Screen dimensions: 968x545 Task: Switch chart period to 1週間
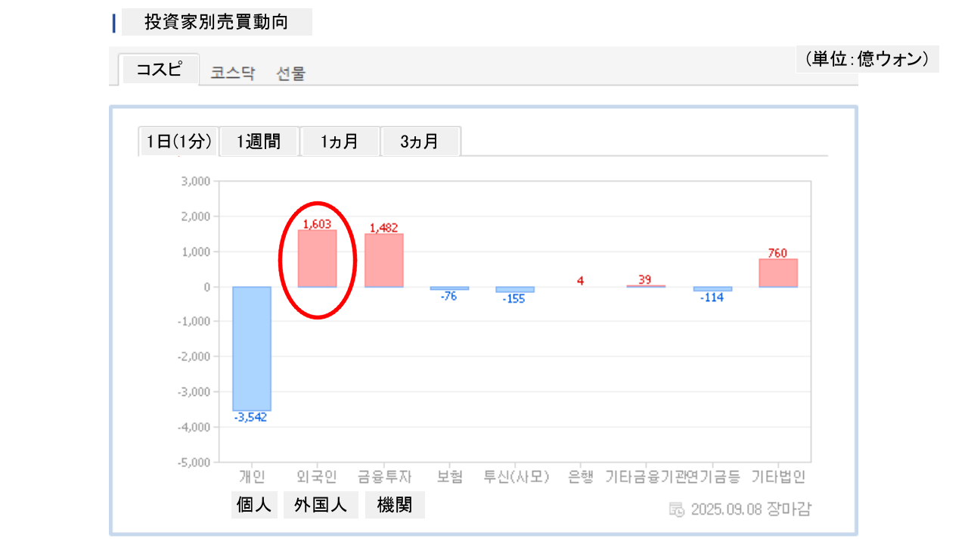point(259,142)
